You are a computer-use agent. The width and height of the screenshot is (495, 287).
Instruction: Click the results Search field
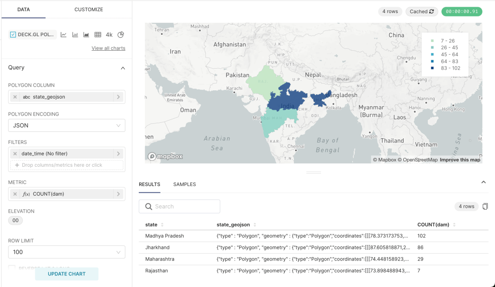(179, 206)
